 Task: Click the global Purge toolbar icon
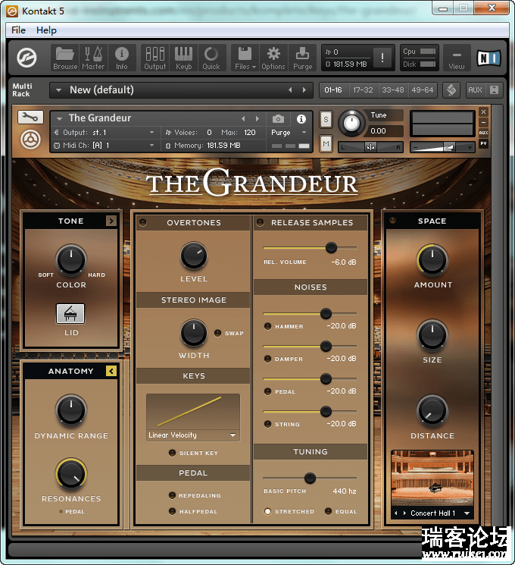(x=302, y=58)
